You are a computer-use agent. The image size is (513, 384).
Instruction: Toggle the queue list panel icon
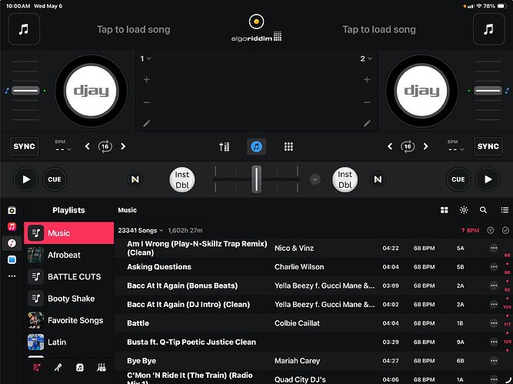pos(505,210)
